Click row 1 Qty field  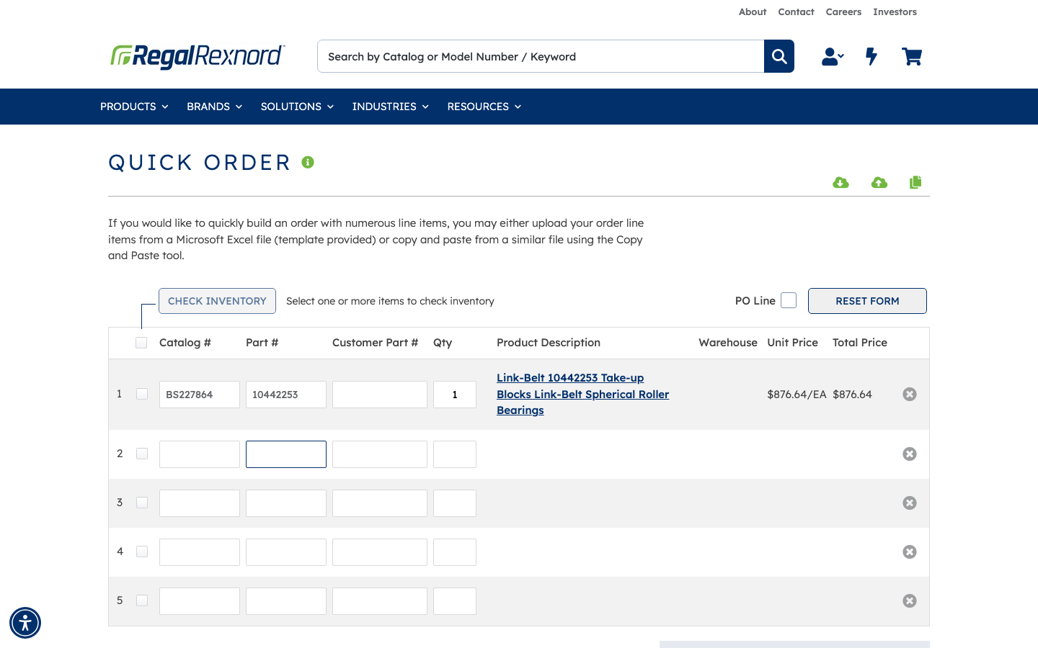point(455,395)
